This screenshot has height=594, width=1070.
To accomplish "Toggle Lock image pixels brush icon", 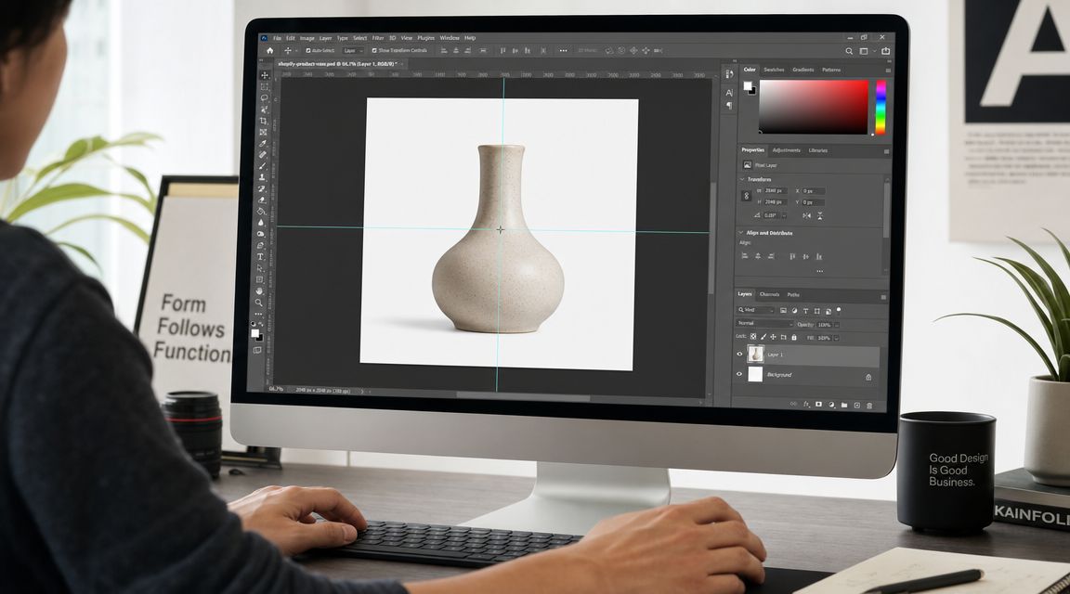I will tap(763, 337).
